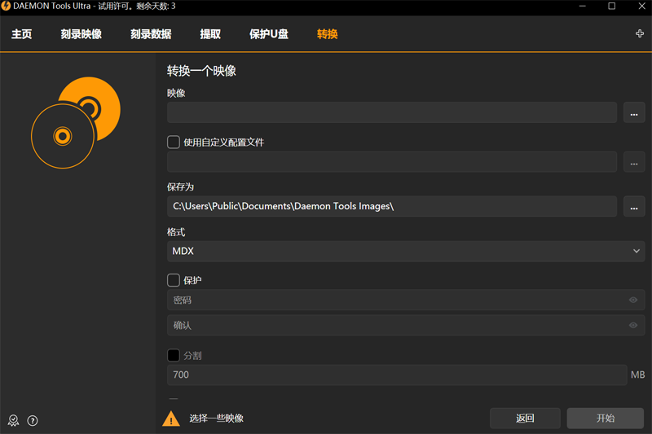Open the 刻录数据 tab
The width and height of the screenshot is (652, 434).
click(x=151, y=34)
